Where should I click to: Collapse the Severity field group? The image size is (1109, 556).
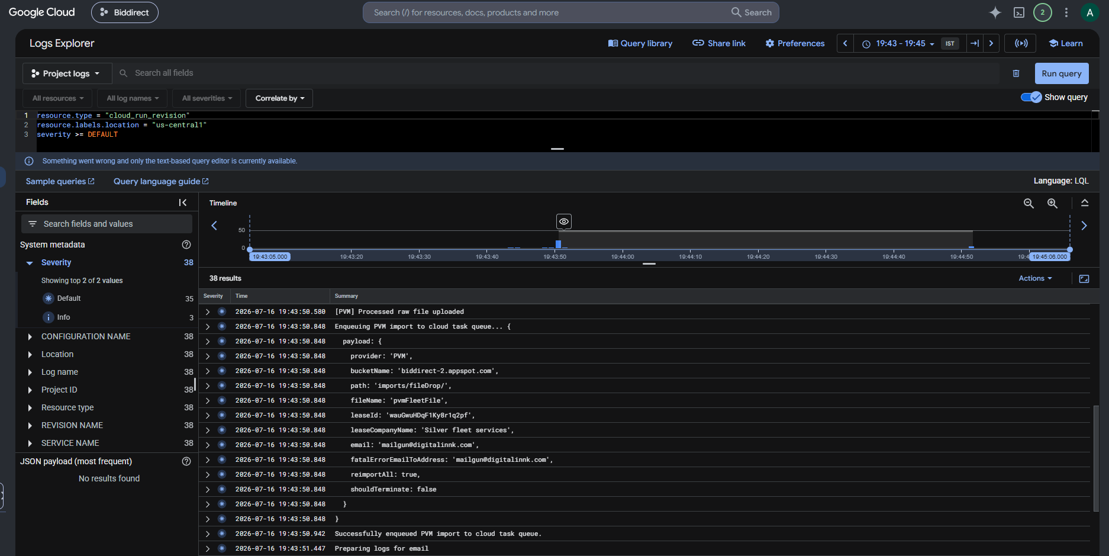[30, 263]
